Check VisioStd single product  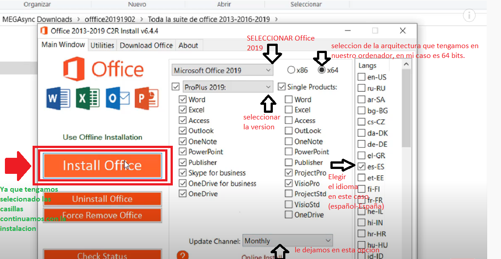[288, 204]
